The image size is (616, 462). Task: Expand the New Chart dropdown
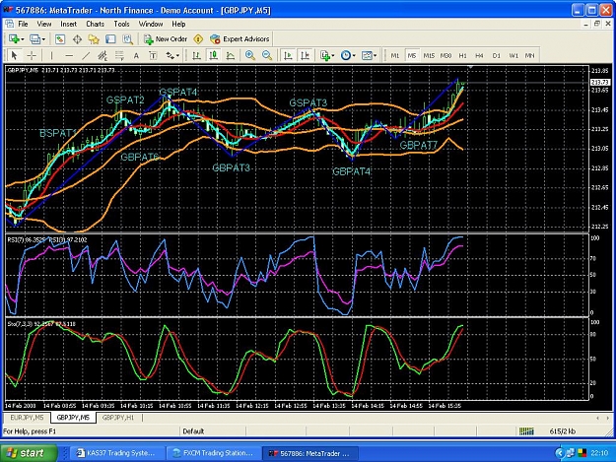23,39
